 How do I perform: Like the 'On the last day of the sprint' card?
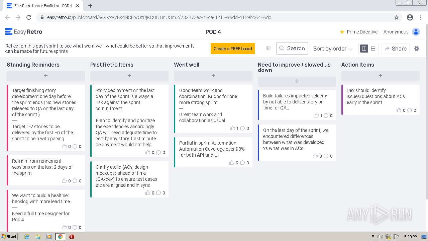click(315, 156)
